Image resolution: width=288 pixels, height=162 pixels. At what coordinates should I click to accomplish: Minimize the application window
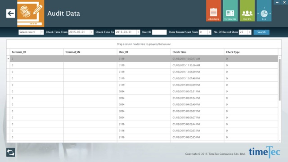tap(277, 2)
